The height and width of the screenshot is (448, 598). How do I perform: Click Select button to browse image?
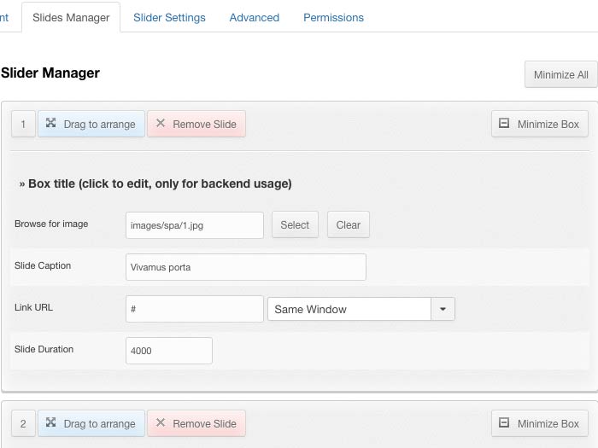(295, 224)
